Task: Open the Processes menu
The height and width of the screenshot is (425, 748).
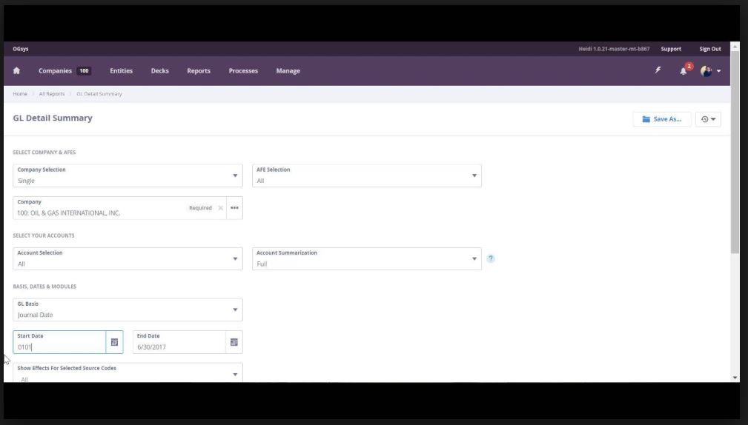Action: (243, 70)
